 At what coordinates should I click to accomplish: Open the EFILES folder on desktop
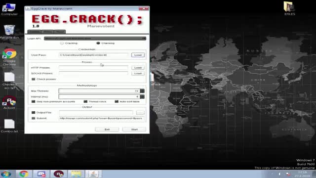(290, 8)
